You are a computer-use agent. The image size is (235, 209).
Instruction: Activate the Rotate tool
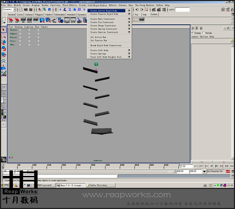4,48
